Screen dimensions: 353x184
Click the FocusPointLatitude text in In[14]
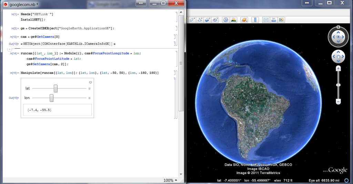52,59
